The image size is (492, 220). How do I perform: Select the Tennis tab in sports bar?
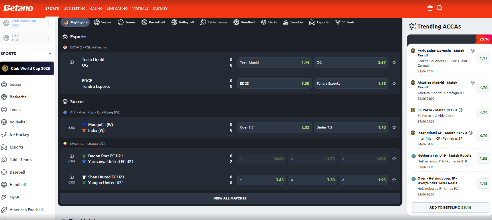(127, 22)
